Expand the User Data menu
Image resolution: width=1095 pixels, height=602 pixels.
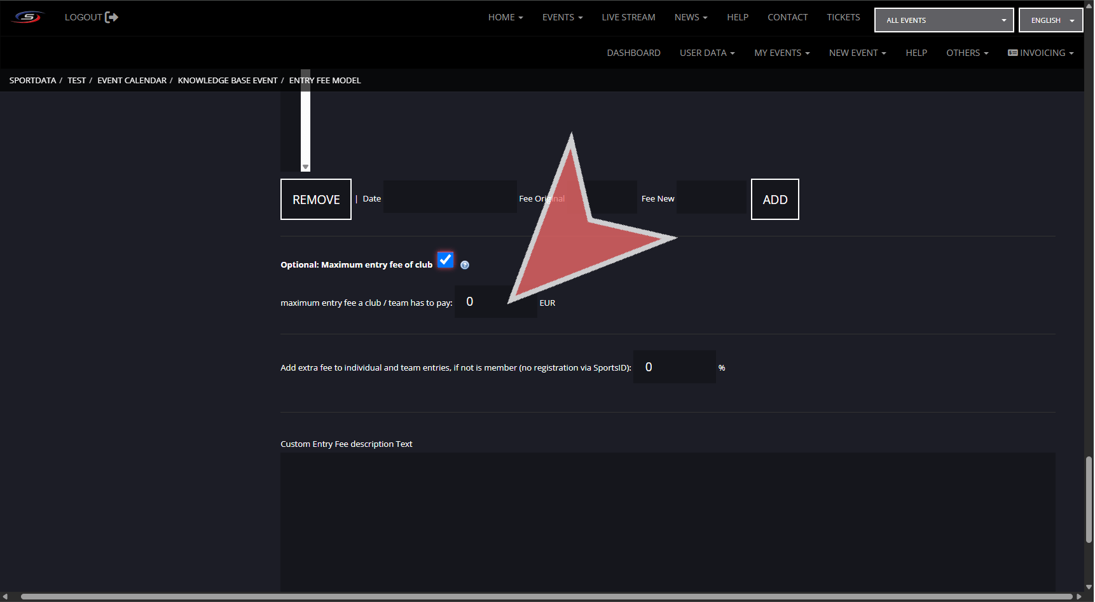click(706, 53)
